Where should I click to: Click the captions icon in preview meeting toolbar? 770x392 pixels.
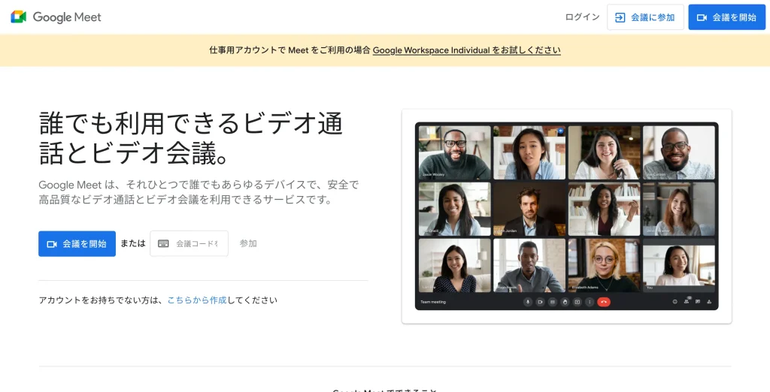pyautogui.click(x=553, y=302)
